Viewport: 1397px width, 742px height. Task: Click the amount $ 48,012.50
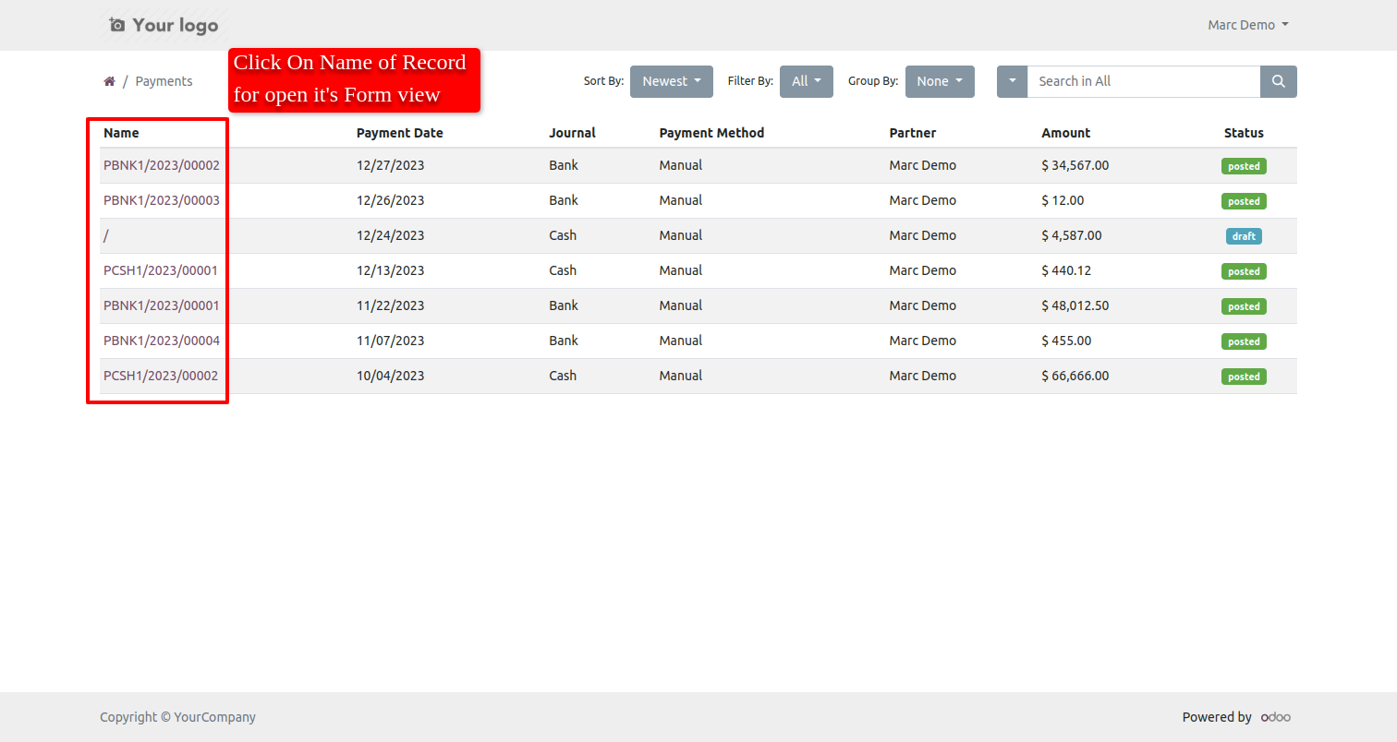point(1075,305)
